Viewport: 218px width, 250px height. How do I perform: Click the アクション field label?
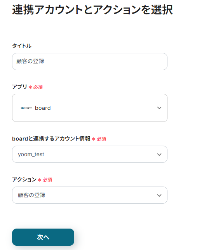click(x=24, y=180)
